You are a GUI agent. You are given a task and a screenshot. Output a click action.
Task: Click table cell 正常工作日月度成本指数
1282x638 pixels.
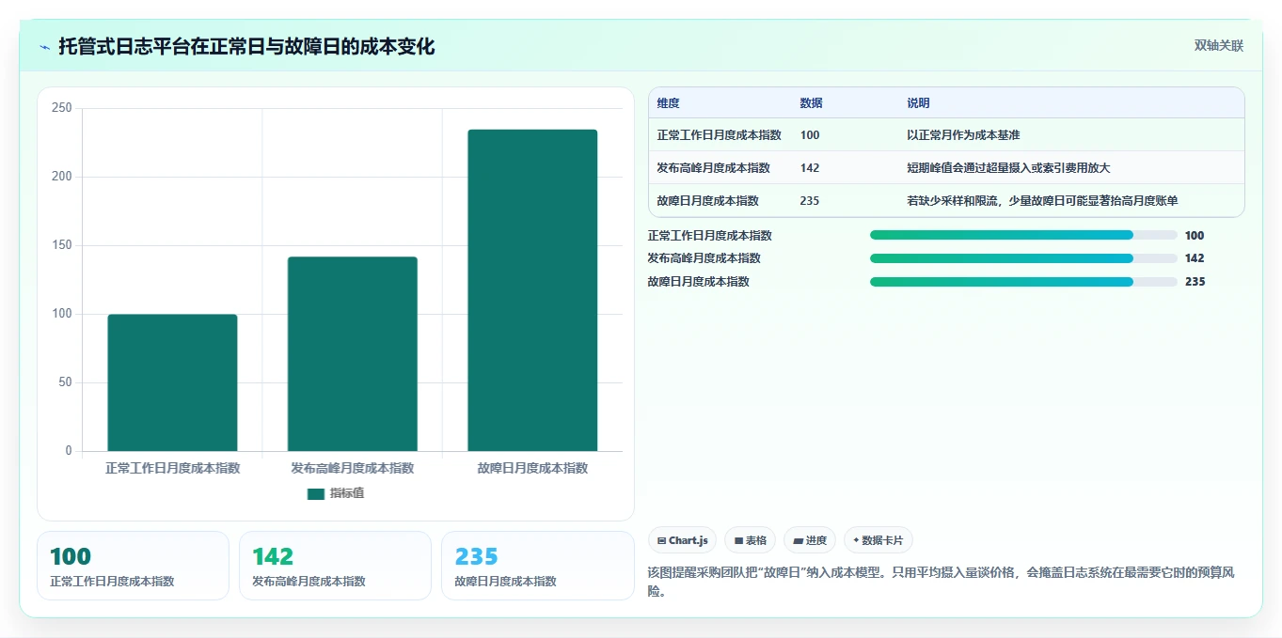click(x=719, y=135)
